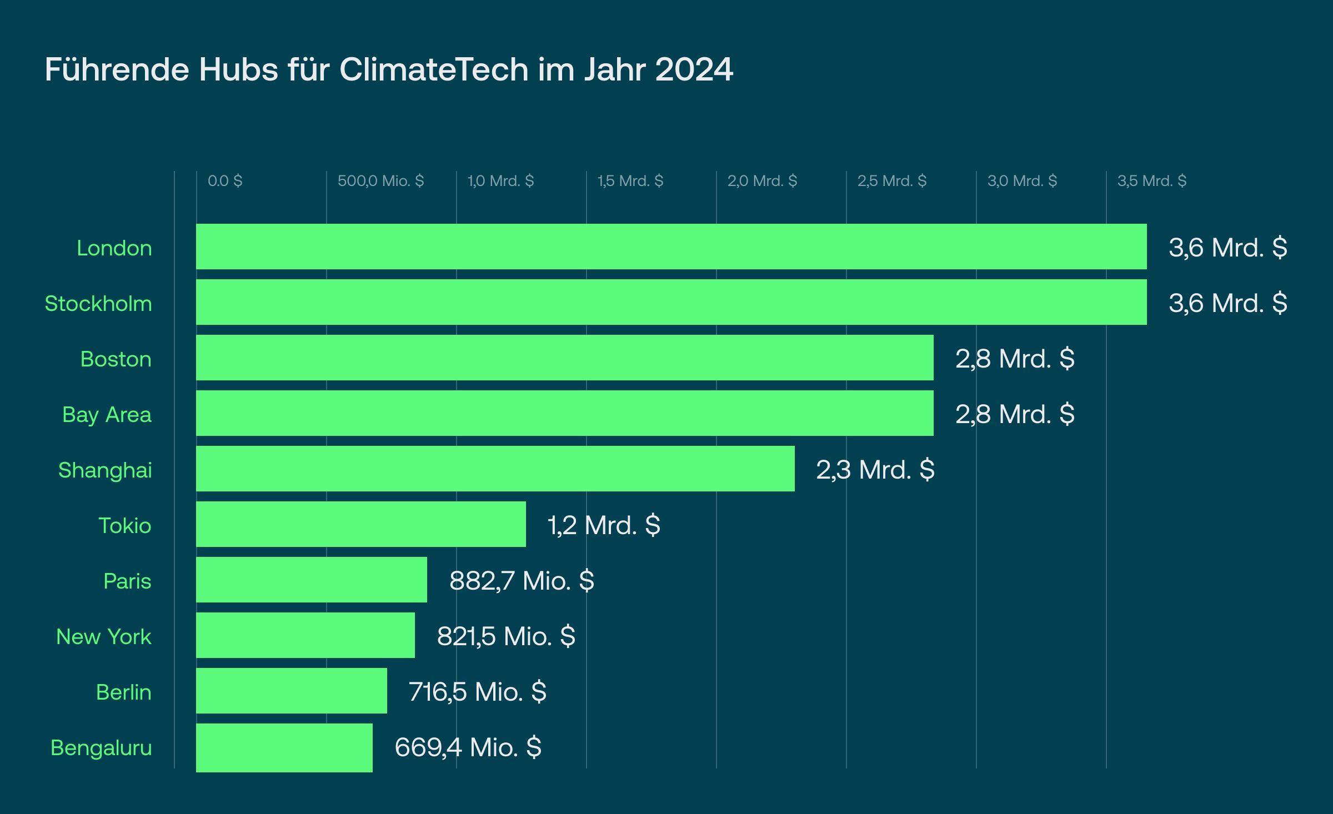Click the chart title text

click(x=389, y=69)
